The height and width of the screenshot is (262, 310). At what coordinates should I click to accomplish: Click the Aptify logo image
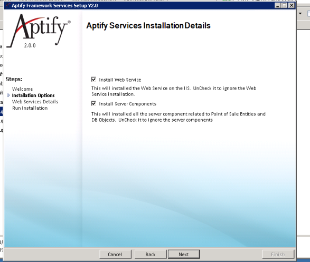[x=39, y=31]
